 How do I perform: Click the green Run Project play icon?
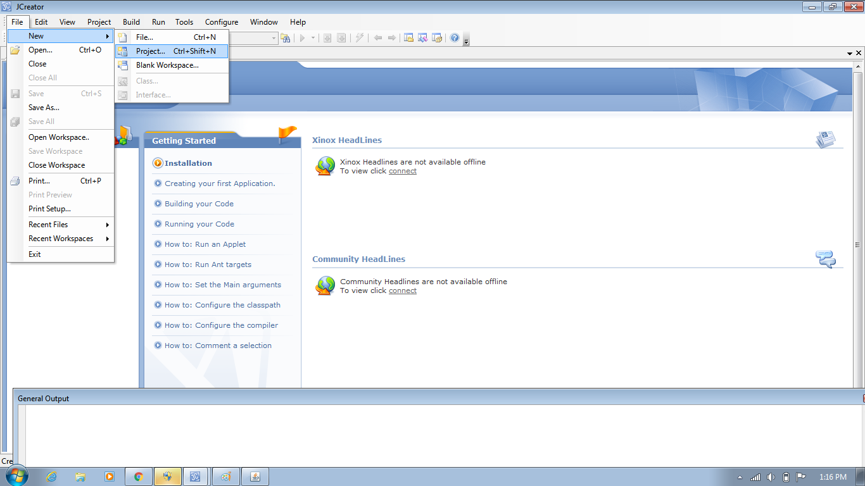303,38
